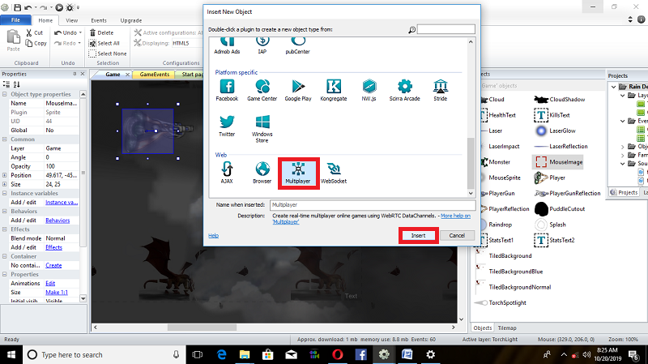The image size is (648, 364).
Task: Open Microsoft Edge from the taskbar
Action: click(221, 355)
